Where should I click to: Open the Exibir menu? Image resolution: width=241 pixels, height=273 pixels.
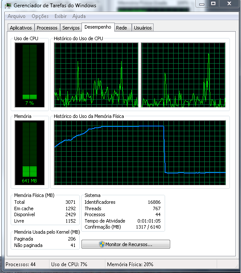pyautogui.click(x=61, y=16)
